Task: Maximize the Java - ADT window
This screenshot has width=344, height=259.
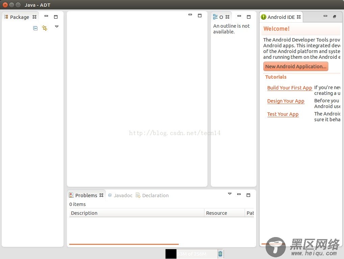Action: click(x=18, y=5)
